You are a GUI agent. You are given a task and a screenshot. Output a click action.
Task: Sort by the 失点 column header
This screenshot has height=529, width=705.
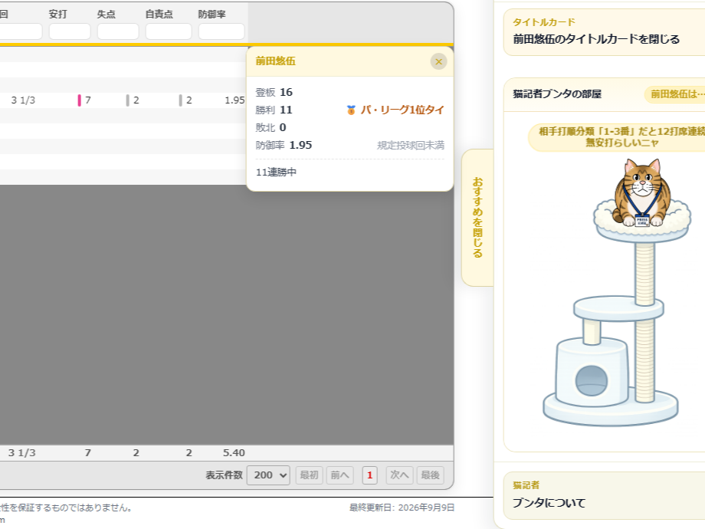coord(106,15)
